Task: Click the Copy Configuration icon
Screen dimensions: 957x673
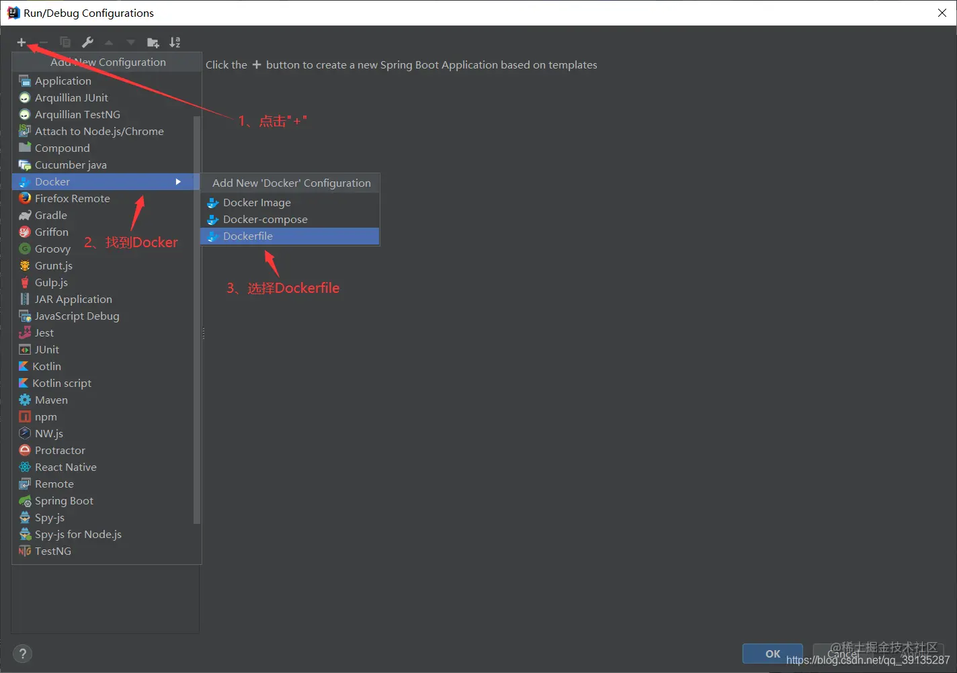Action: [65, 42]
